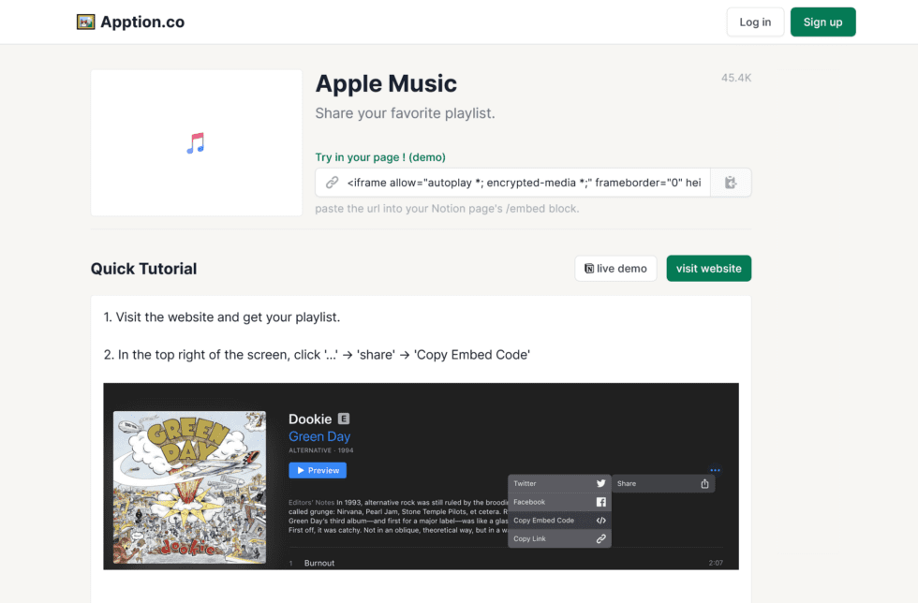Click the Facebook icon in share menu
The width and height of the screenshot is (918, 603).
601,502
